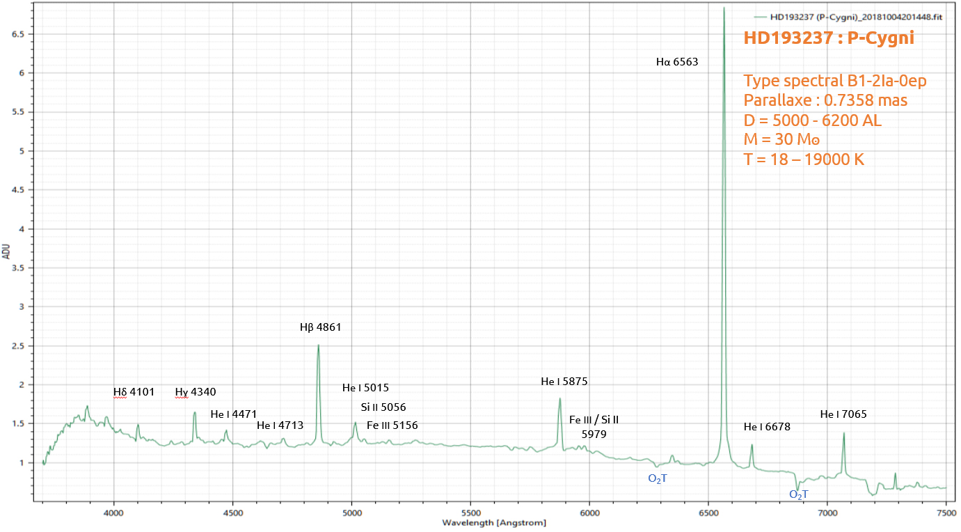Click the O2T label near 6900 Angstrom
Image resolution: width=961 pixels, height=532 pixels.
tap(799, 494)
